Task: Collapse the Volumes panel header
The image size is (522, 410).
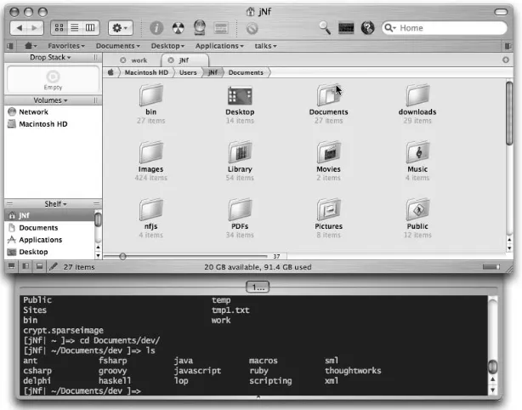Action: coord(50,100)
